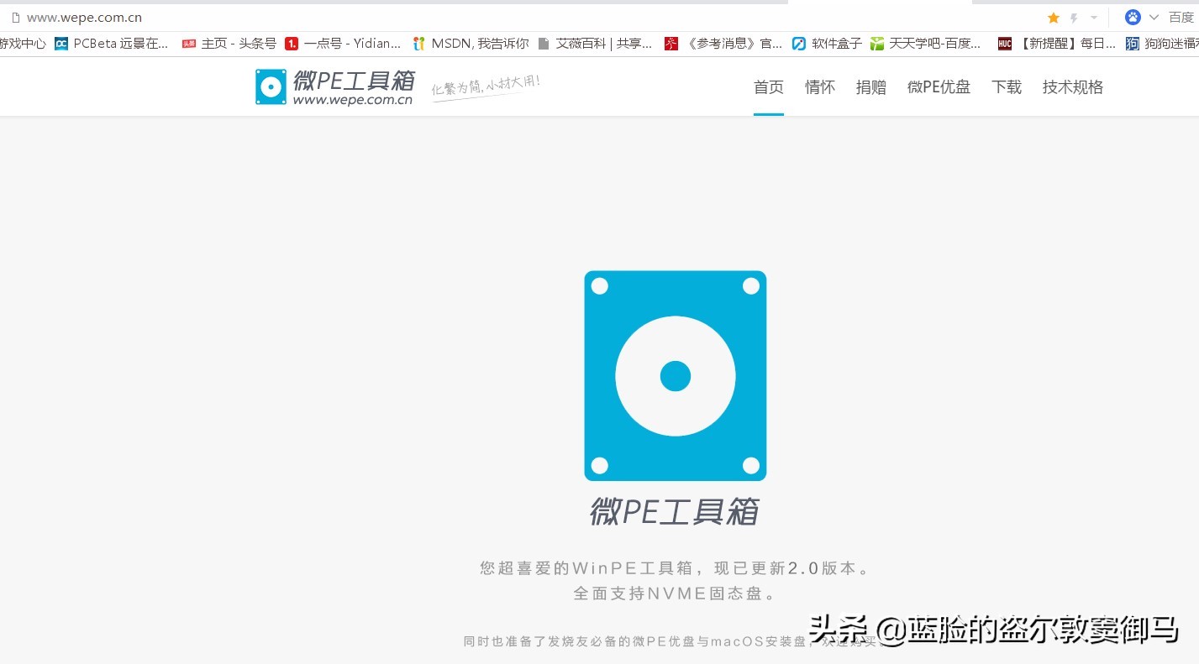Viewport: 1199px width, 664px height.
Task: Open the 一点号 - Yidian bookmark
Action: click(x=343, y=44)
